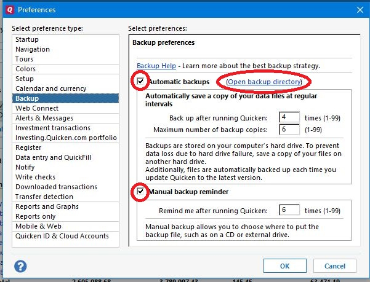Select Write checks preference type

[66, 177]
